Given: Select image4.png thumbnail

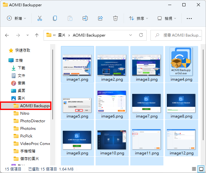Looking at the screenshot, I should pyautogui.click(x=181, y=64).
